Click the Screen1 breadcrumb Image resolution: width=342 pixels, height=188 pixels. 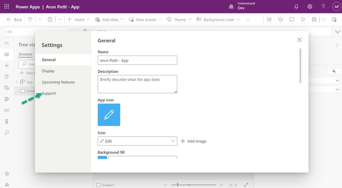pos(105,185)
